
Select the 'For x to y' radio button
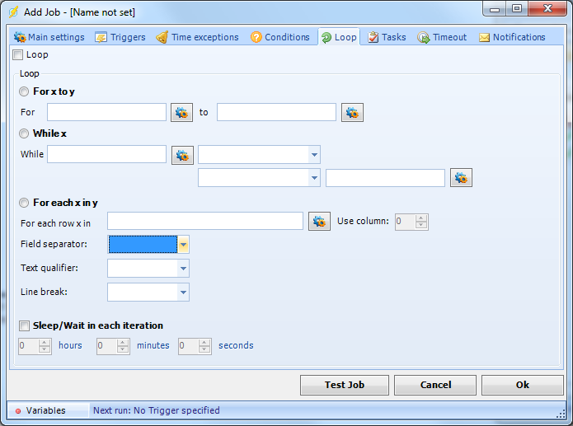25,91
